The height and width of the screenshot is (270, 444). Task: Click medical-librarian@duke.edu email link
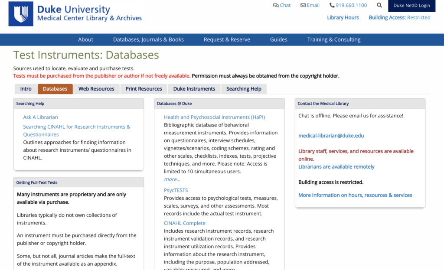[x=331, y=136]
